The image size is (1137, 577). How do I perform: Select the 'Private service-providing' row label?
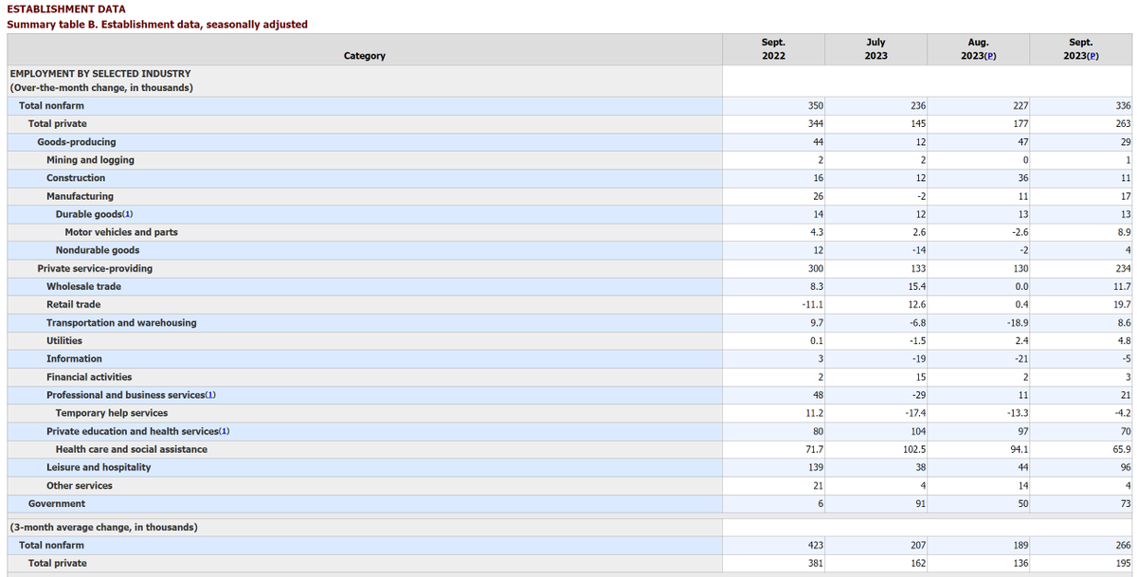point(95,268)
